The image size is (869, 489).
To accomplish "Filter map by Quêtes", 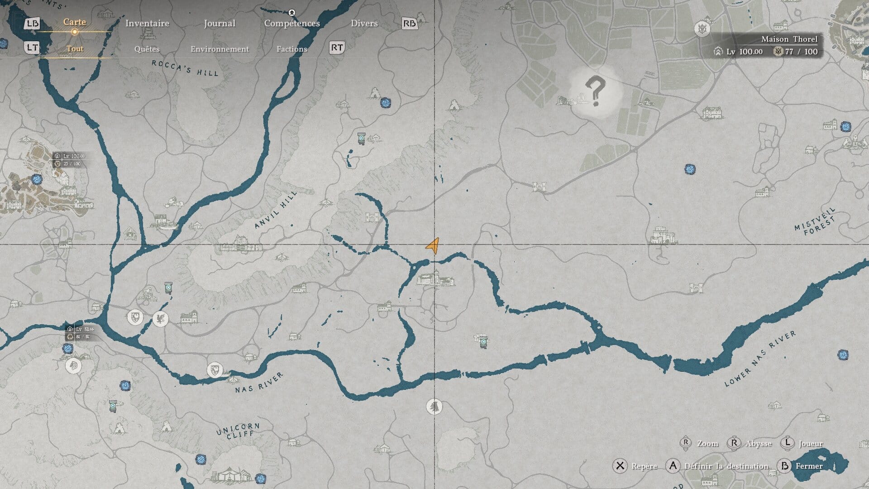I will 147,49.
